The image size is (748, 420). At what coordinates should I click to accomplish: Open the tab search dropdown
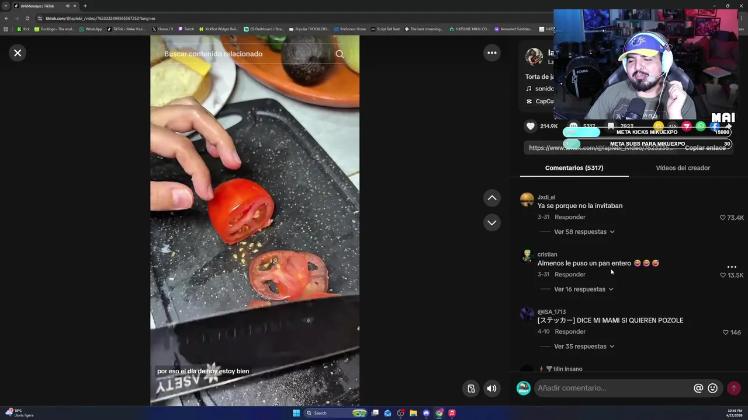tap(6, 6)
